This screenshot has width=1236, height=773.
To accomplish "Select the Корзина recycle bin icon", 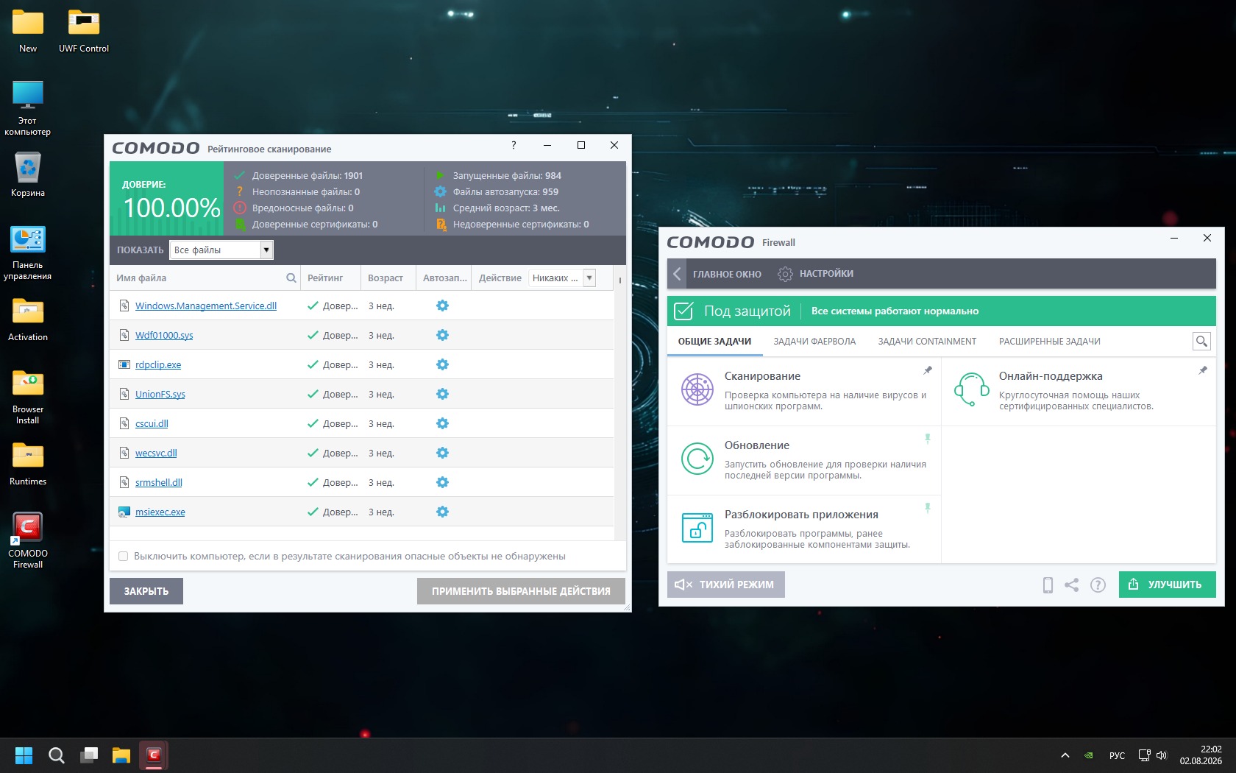I will 28,174.
